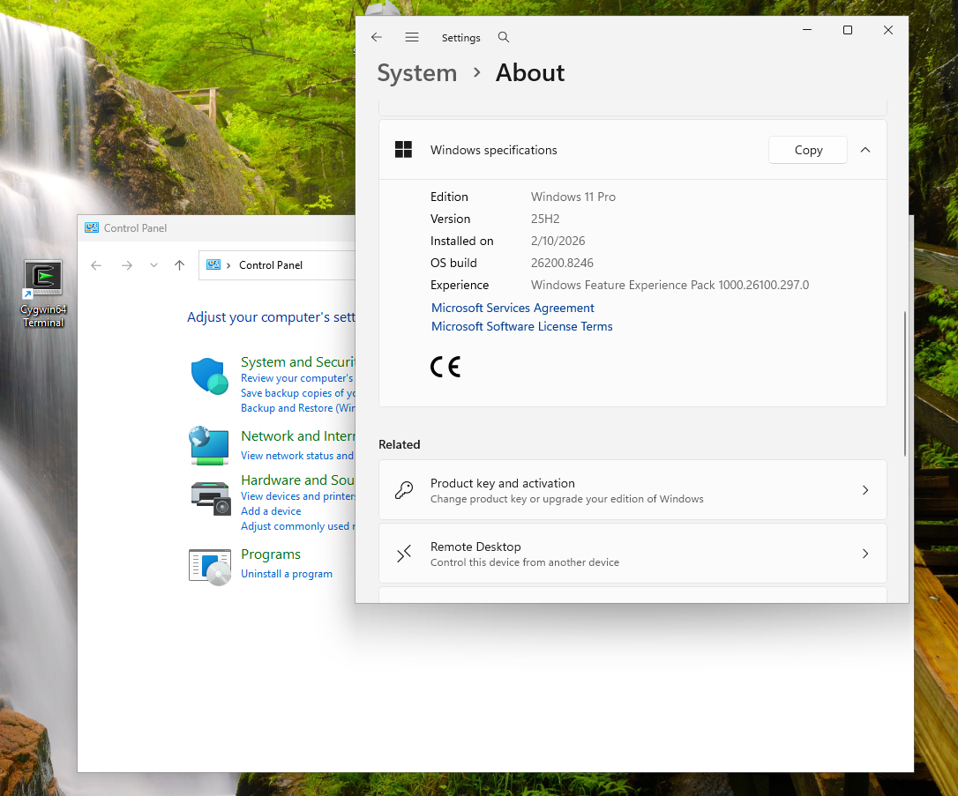
Task: Click the Settings page vertical scrollbar
Action: 905,383
